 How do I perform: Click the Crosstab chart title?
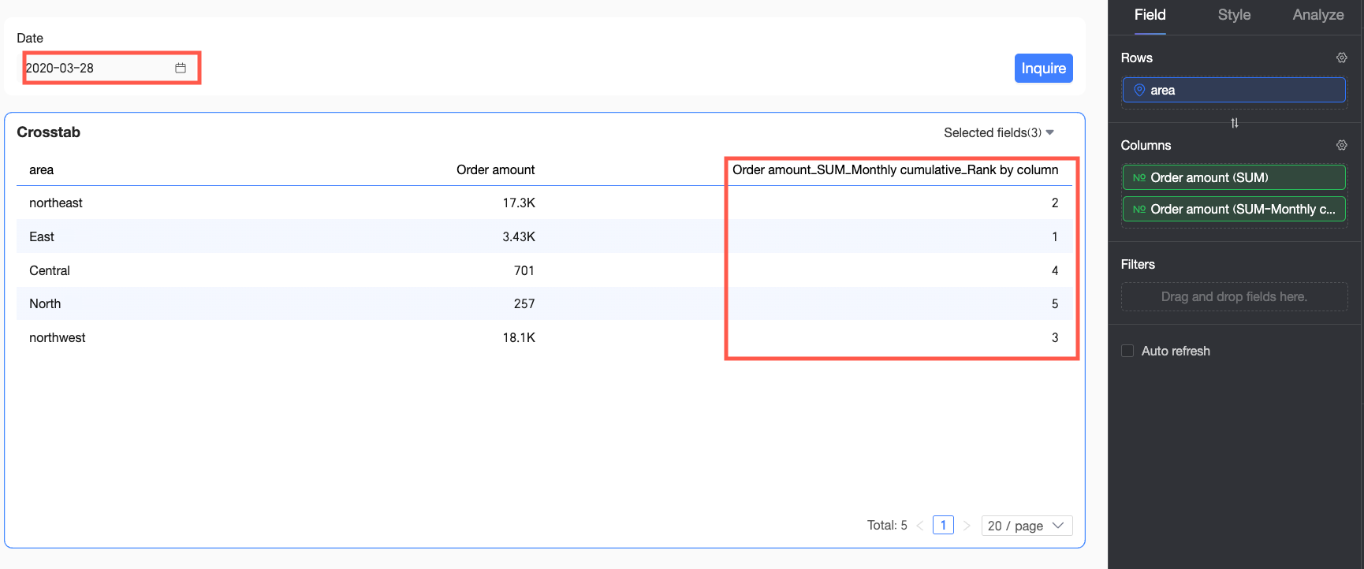48,132
